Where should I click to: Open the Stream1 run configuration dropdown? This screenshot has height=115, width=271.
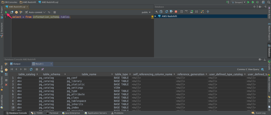click(x=238, y=2)
